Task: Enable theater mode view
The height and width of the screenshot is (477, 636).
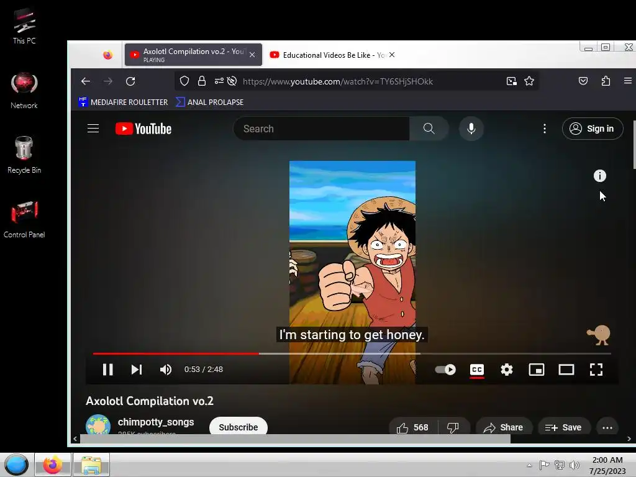Action: click(x=566, y=370)
